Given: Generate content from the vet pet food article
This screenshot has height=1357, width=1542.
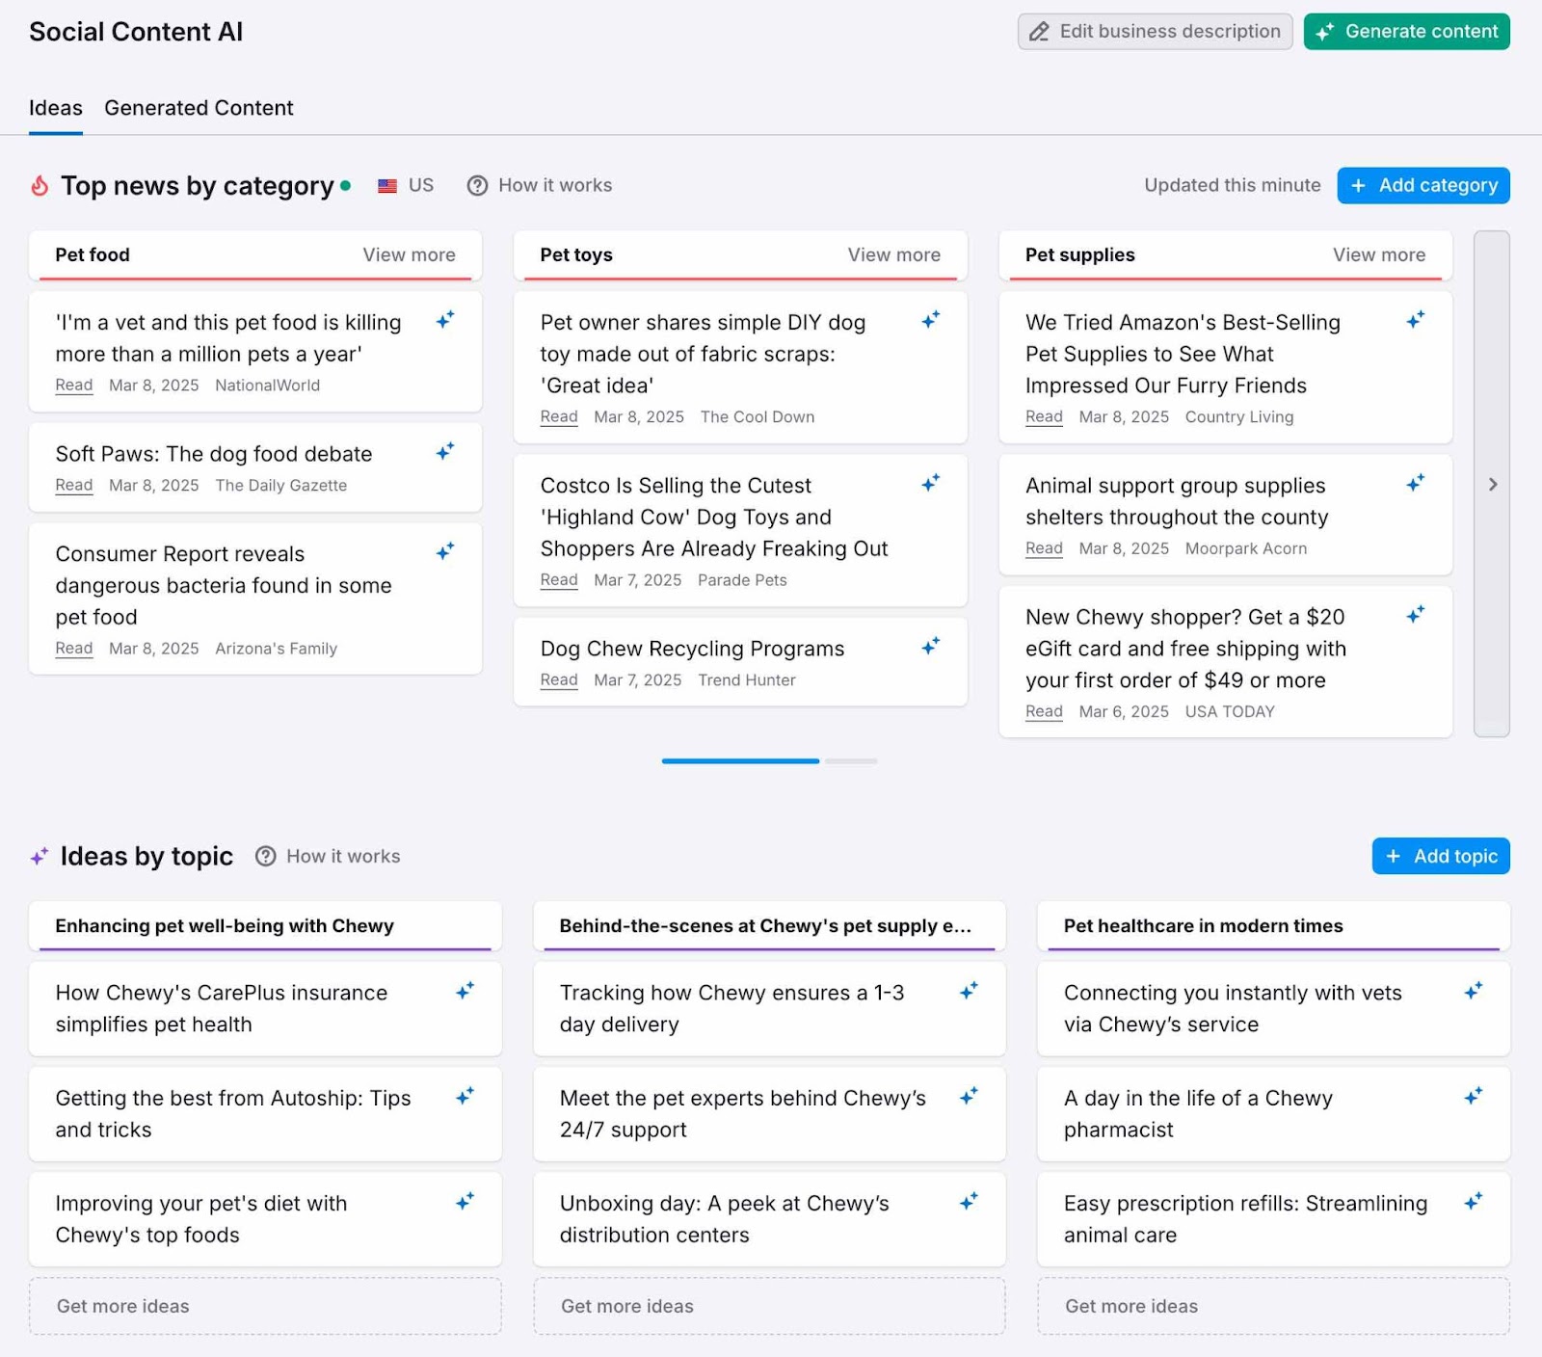Looking at the screenshot, I should 445,321.
